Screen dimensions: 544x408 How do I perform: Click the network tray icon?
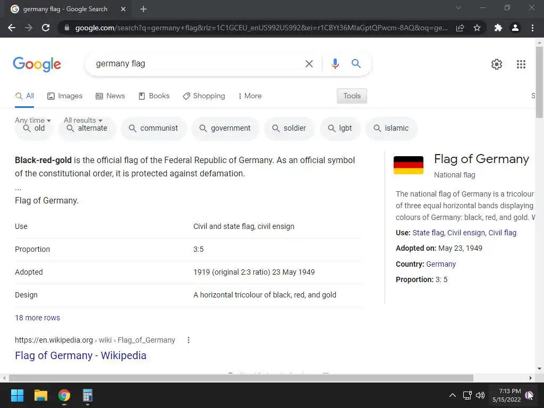tap(467, 395)
